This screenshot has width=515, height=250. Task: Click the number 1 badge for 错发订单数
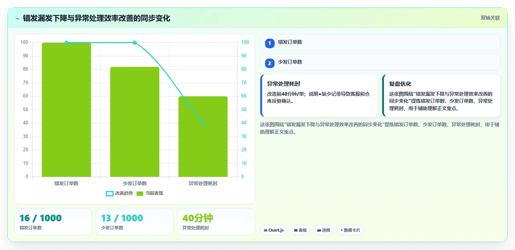pyautogui.click(x=269, y=43)
